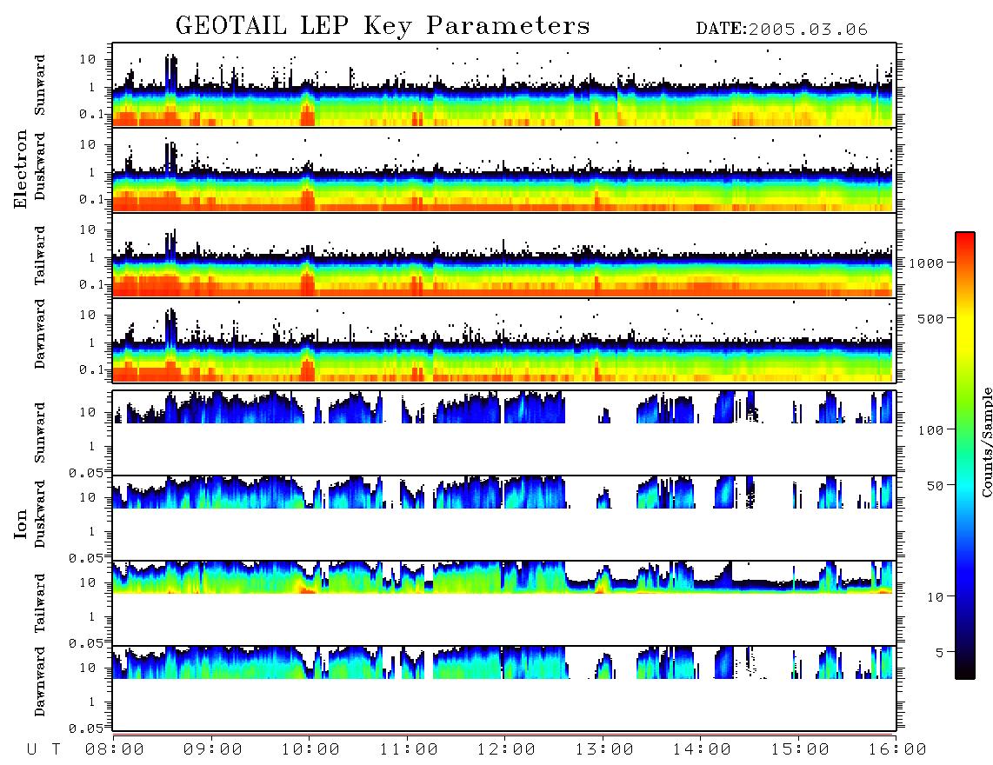Click the colorbar's 5 tick label
993x765 pixels.
939,652
